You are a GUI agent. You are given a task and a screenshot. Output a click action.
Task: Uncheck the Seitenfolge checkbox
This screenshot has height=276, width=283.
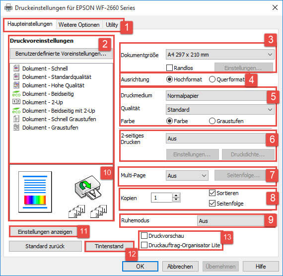[212, 204]
